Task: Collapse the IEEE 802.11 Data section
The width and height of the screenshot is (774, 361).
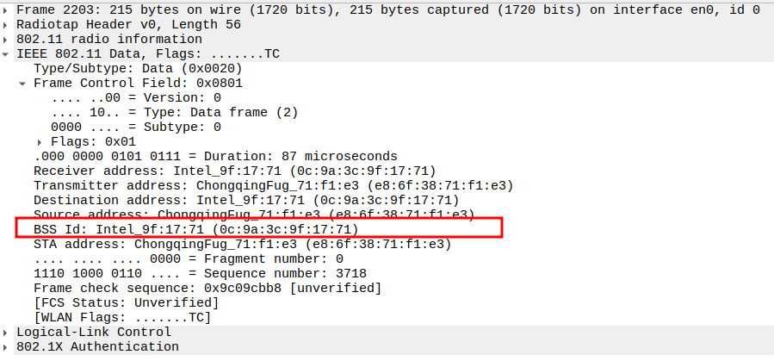Action: (7, 53)
